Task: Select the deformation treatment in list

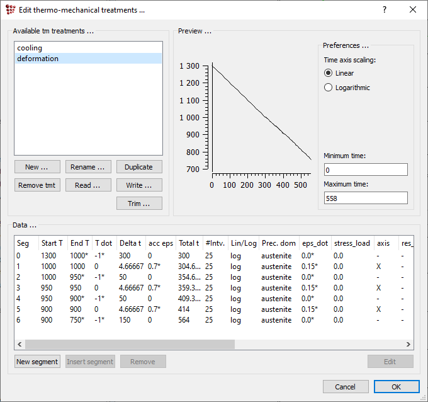Action: (x=38, y=59)
